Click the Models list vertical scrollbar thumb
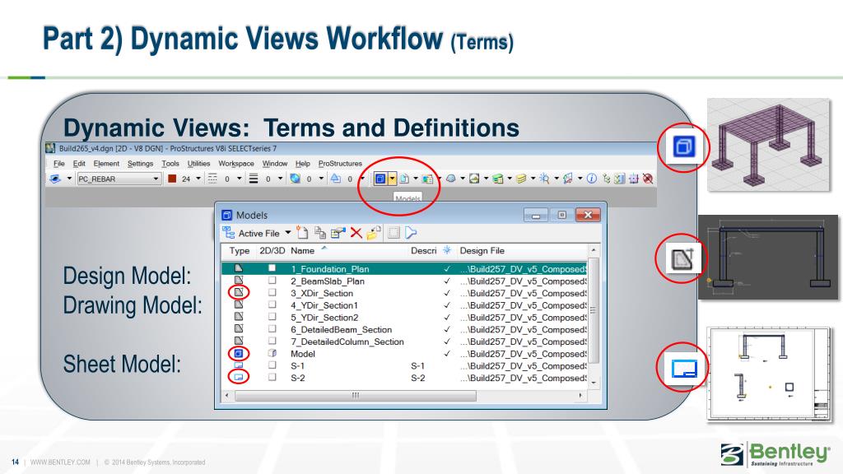 (x=593, y=310)
